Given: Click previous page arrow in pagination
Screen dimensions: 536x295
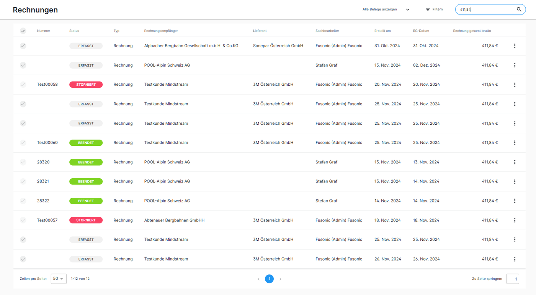Looking at the screenshot, I should coord(258,279).
